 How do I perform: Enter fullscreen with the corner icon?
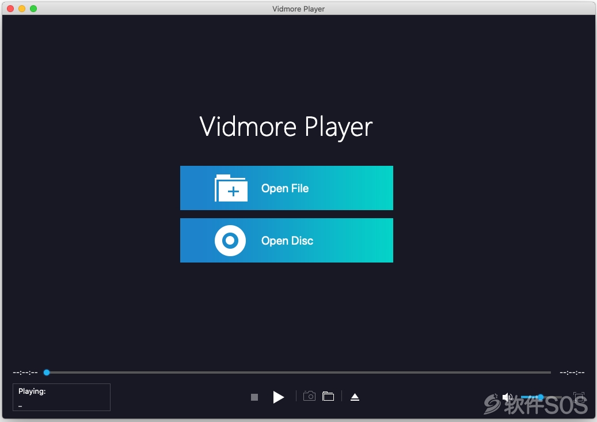coord(579,397)
